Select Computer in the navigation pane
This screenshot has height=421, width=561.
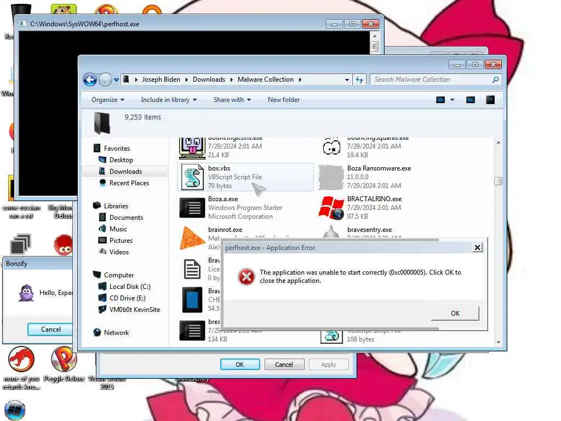118,275
